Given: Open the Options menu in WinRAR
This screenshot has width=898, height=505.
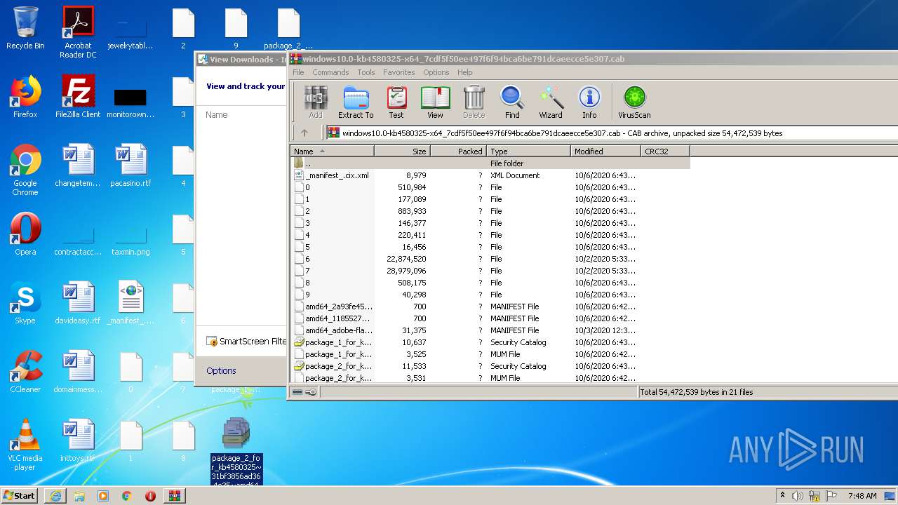Looking at the screenshot, I should [x=436, y=72].
